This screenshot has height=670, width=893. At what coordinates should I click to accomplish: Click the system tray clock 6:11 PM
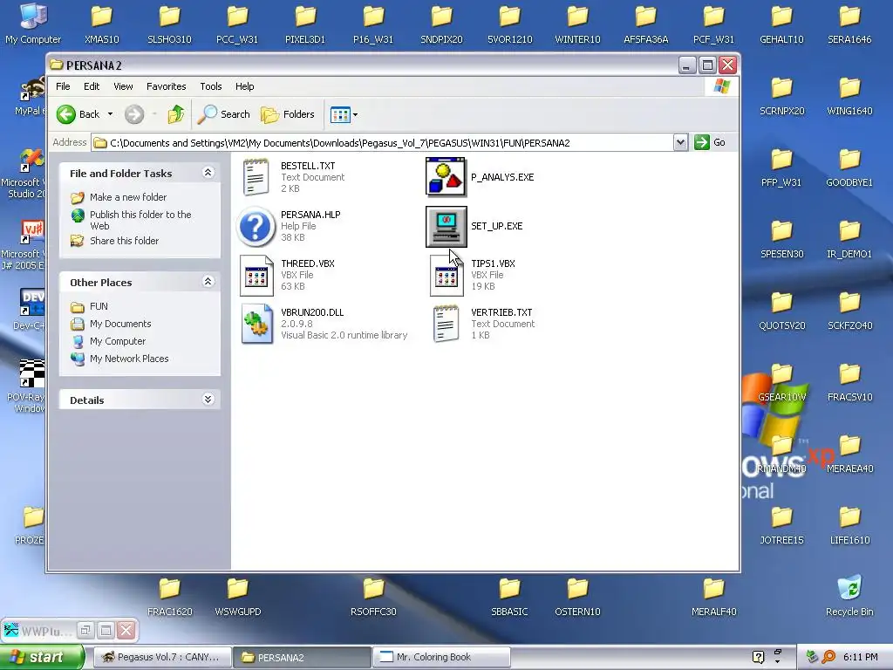tap(860, 657)
